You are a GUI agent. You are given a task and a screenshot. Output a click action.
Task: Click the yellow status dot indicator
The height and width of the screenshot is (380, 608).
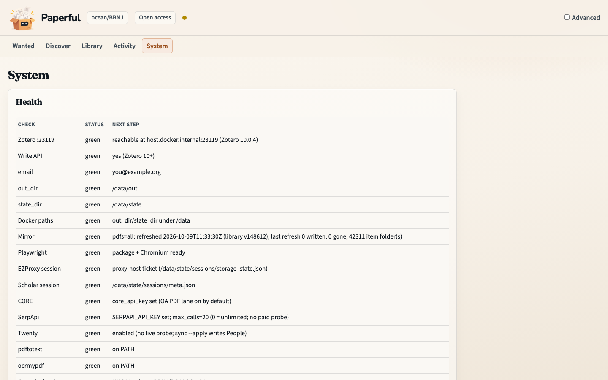[x=185, y=18]
